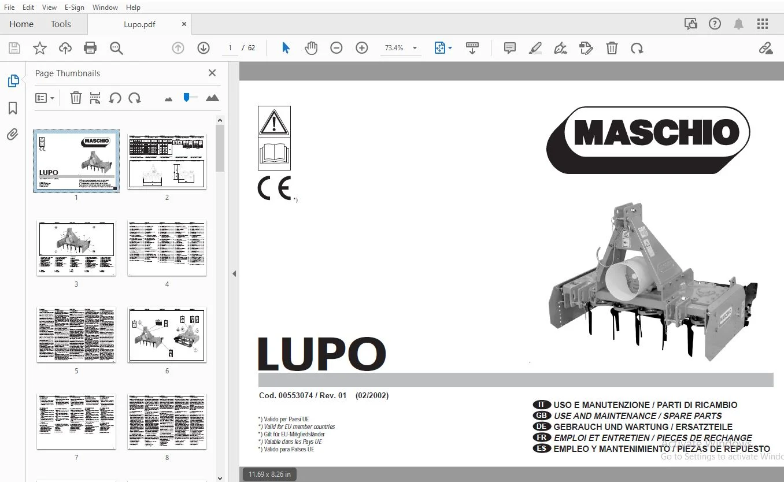Screen dimensions: 784x482
Task: Bookmark this file with the star icon
Action: tap(40, 48)
